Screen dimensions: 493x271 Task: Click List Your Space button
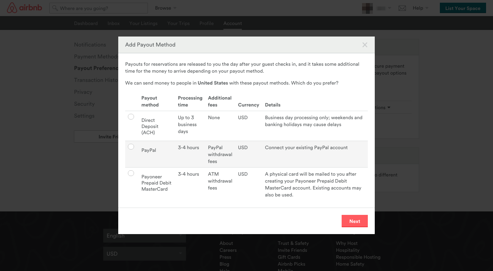[x=463, y=8]
